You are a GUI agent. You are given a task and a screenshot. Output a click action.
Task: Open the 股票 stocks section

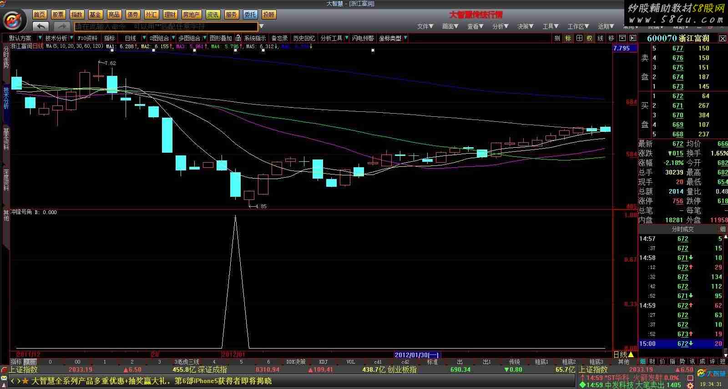click(58, 15)
